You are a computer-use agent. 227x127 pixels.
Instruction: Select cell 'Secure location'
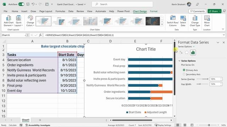point(32,60)
